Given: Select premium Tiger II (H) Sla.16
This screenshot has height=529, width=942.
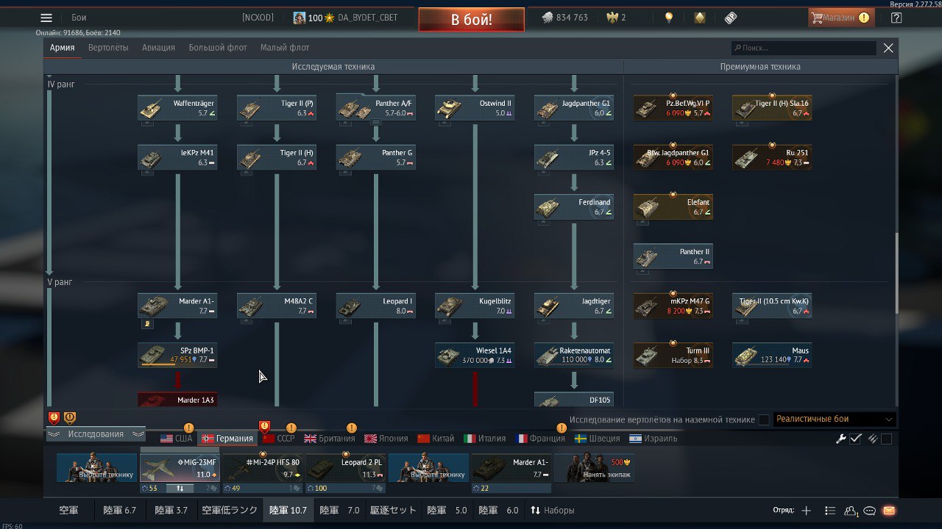Looking at the screenshot, I should pyautogui.click(x=772, y=108).
